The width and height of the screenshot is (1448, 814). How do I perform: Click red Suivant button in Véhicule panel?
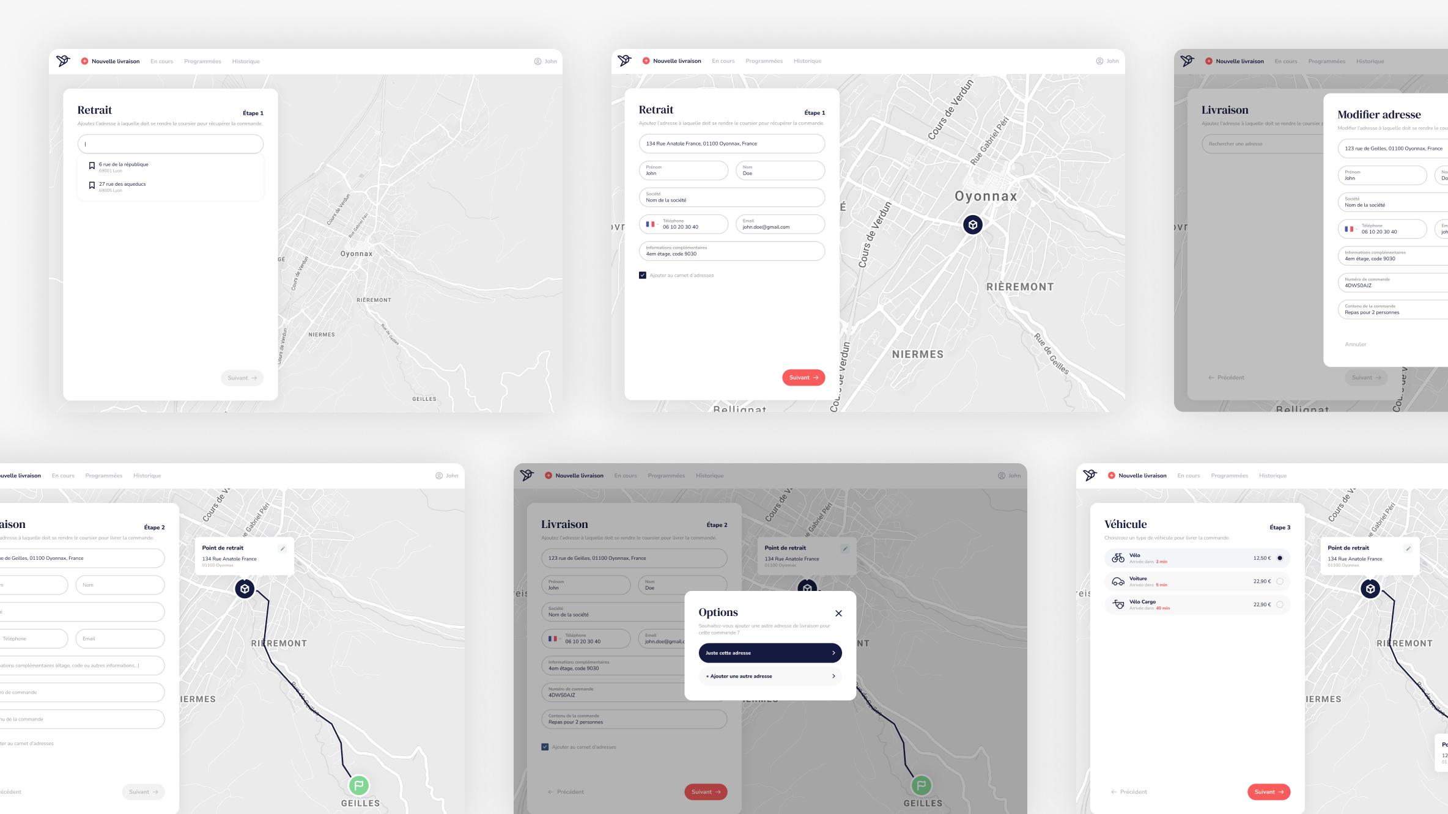1268,791
